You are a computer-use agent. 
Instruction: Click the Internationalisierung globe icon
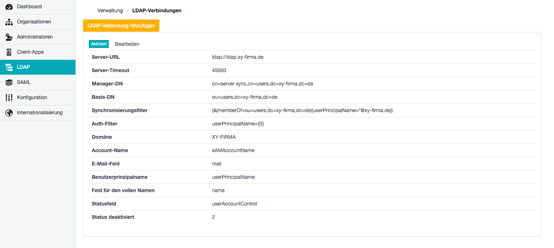(9, 113)
